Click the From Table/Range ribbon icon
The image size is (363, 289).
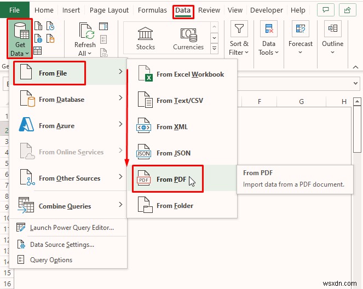click(37, 51)
